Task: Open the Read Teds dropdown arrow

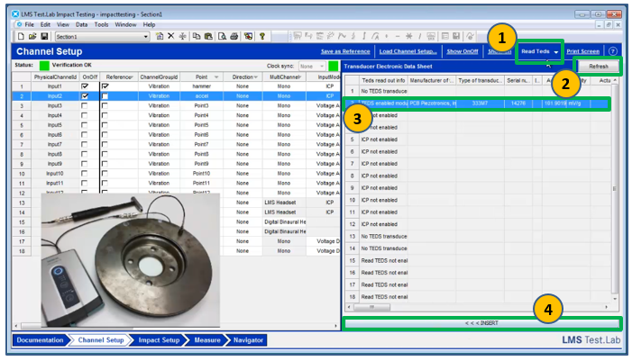Action: click(x=556, y=52)
